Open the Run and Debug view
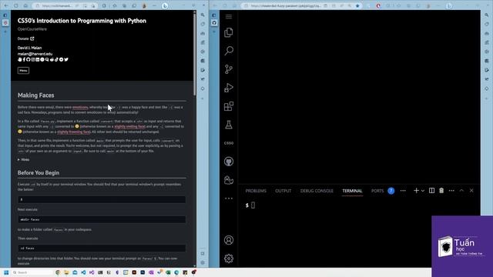This screenshot has width=493, height=277. click(x=229, y=88)
